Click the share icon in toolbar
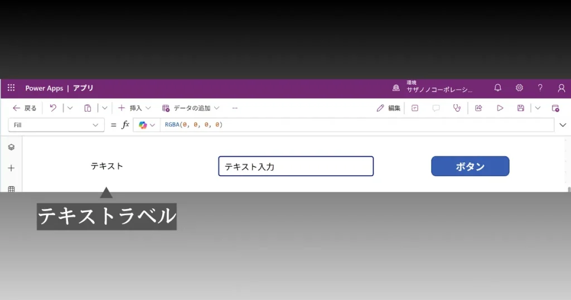Image resolution: width=571 pixels, height=300 pixels. (x=478, y=108)
